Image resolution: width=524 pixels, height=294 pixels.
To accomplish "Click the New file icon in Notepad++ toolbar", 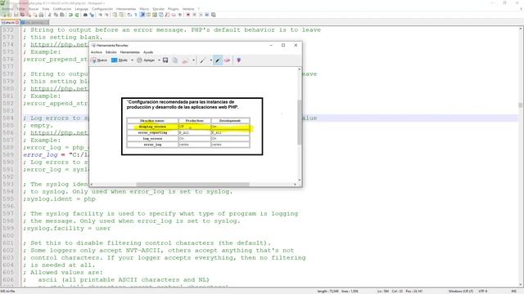I will click(3, 15).
